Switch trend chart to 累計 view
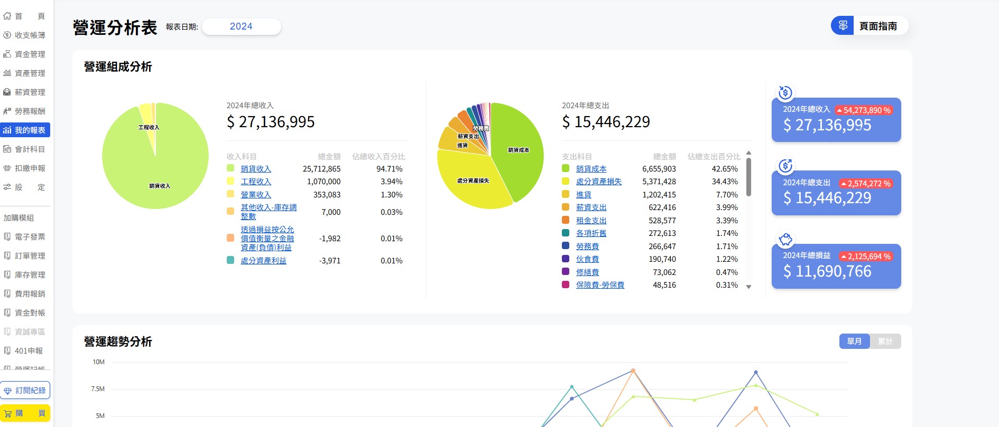 (885, 341)
